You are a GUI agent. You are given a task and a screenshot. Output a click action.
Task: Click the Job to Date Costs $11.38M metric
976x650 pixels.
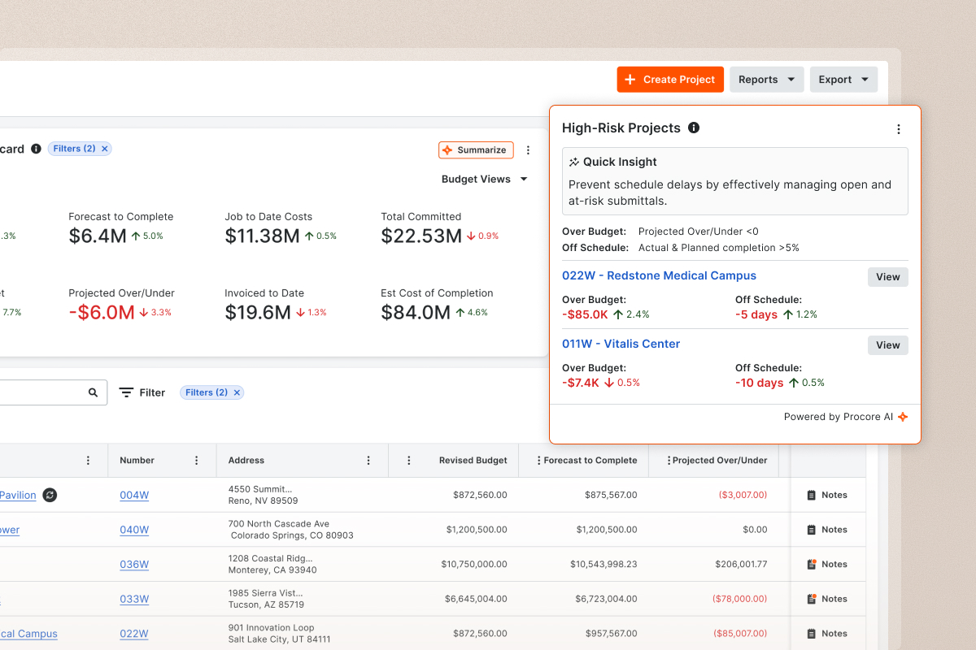(x=262, y=236)
